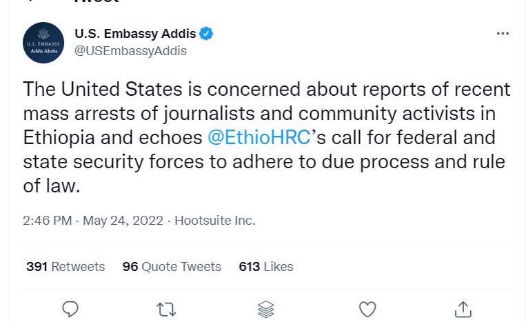526x322 pixels.
Task: View the 96 Quote Tweets list
Action: 172,267
